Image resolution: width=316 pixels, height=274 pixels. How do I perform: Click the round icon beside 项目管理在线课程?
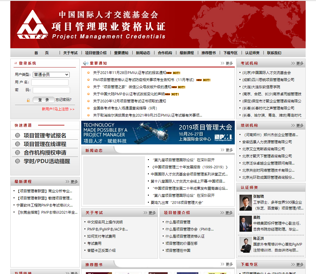pos(18,144)
